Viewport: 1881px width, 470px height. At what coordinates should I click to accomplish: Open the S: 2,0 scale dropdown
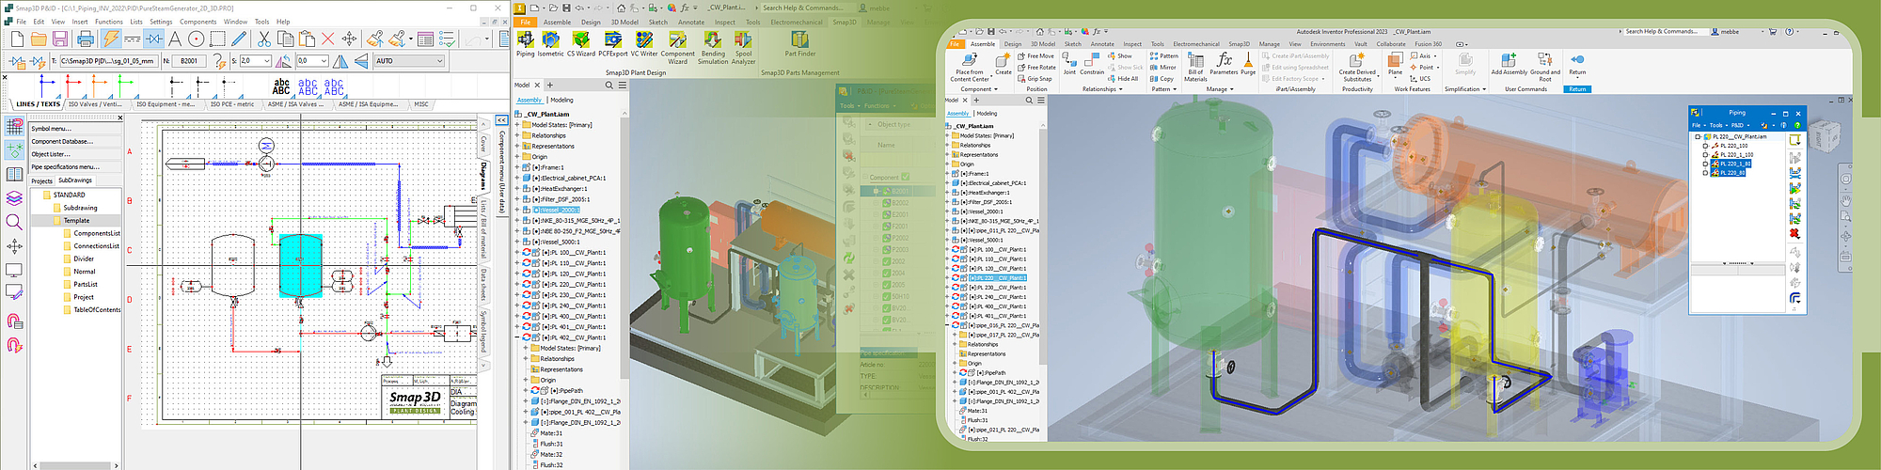[267, 61]
